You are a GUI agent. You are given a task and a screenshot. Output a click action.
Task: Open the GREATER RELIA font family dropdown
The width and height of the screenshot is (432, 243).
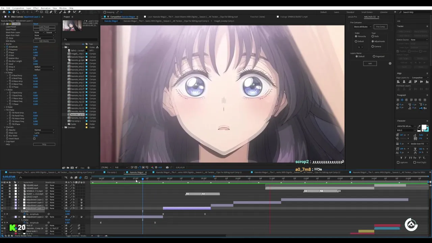pyautogui.click(x=406, y=126)
